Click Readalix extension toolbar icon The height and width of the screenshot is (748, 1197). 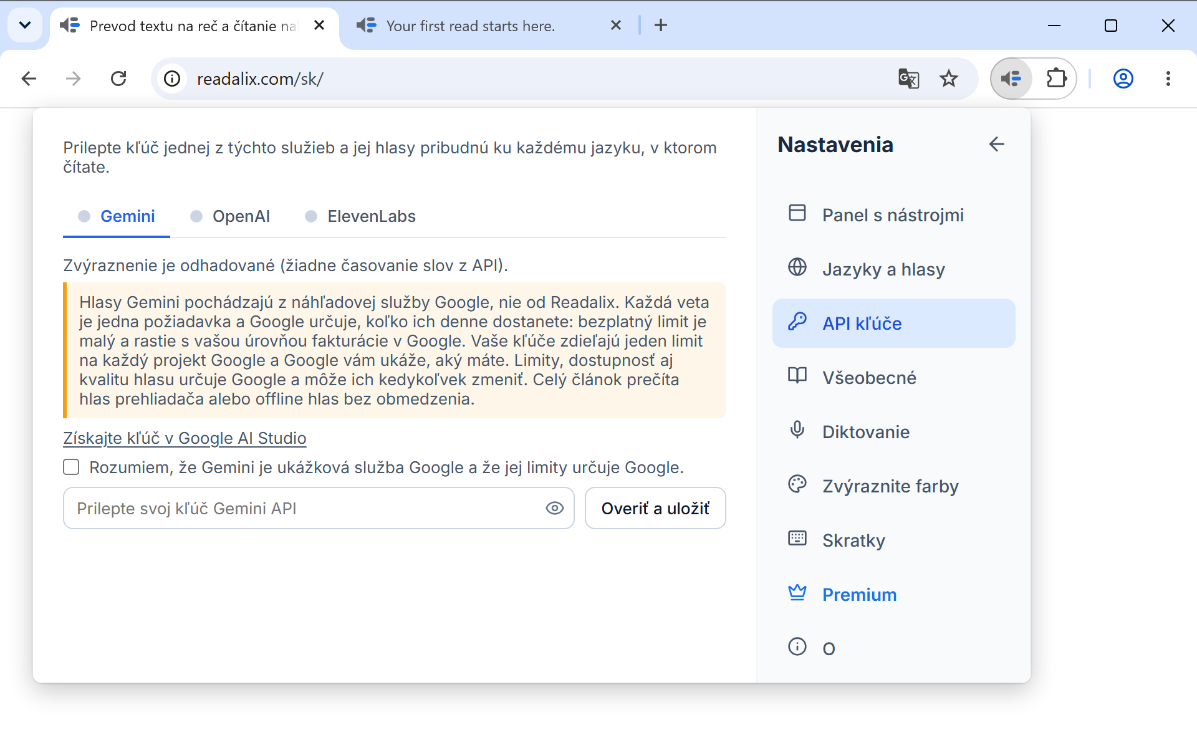coord(1011,79)
